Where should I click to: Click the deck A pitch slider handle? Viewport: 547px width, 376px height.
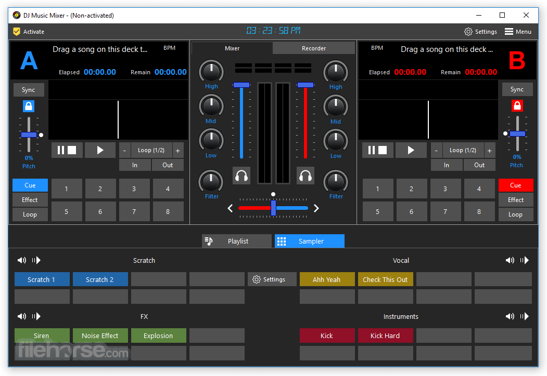coord(29,135)
